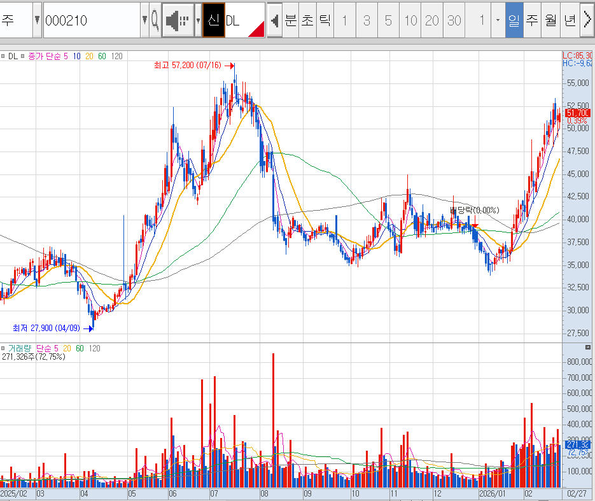Open the stock code dropdown arrow
595x501 pixels.
tap(144, 19)
